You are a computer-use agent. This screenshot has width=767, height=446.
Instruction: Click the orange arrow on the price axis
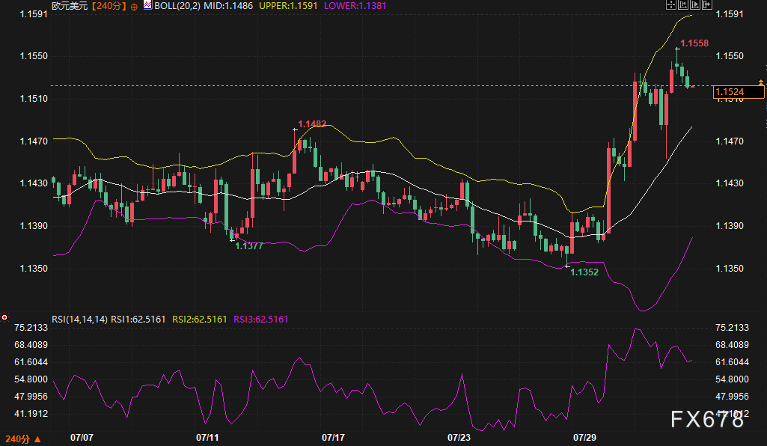761,82
